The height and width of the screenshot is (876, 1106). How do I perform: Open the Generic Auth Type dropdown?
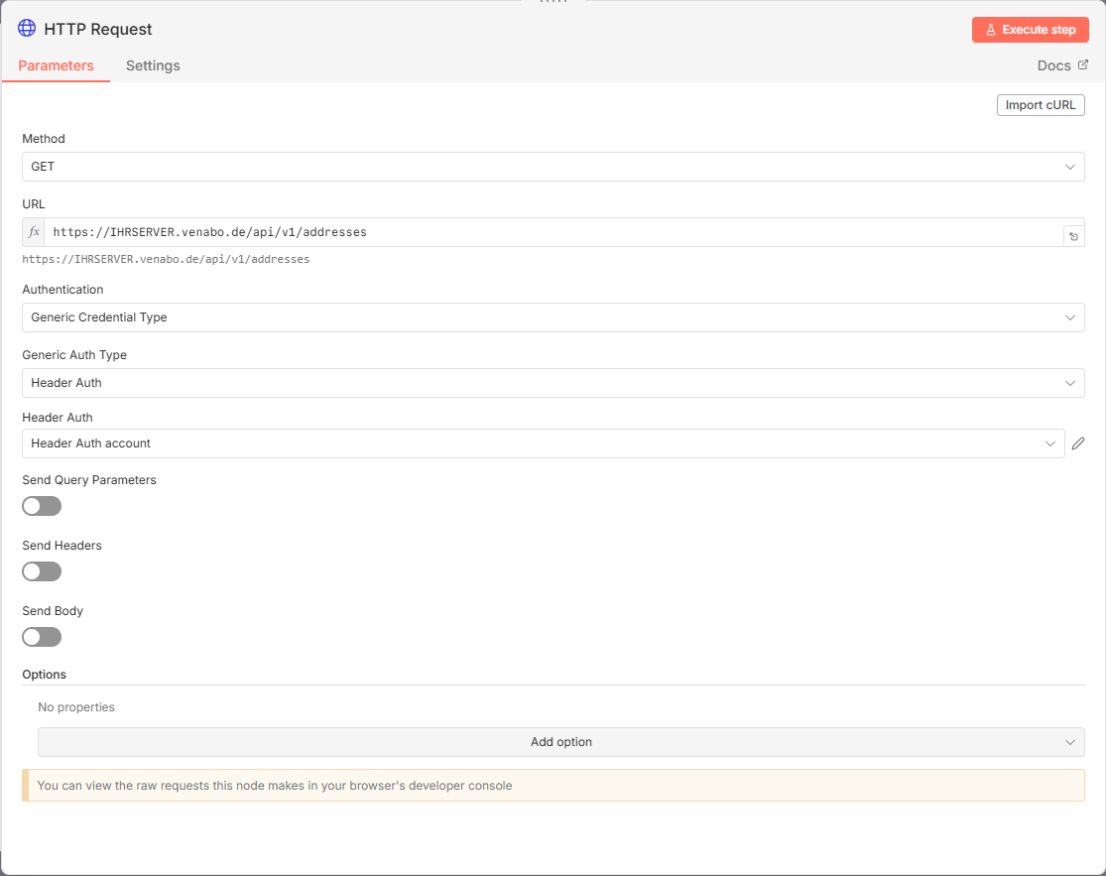click(x=553, y=383)
